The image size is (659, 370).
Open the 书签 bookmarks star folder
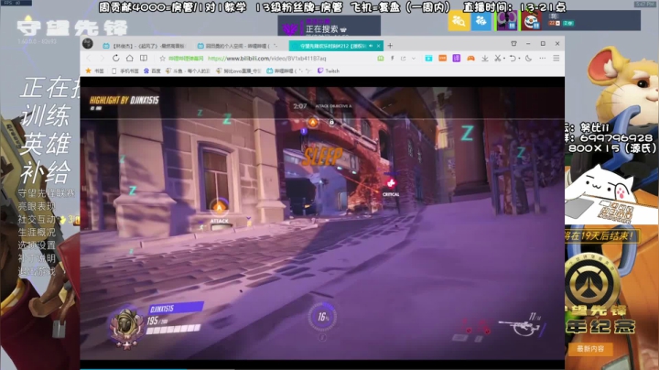click(94, 71)
